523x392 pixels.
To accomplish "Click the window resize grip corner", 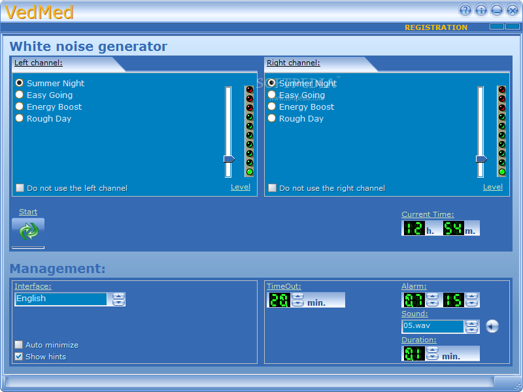I will [516, 386].
